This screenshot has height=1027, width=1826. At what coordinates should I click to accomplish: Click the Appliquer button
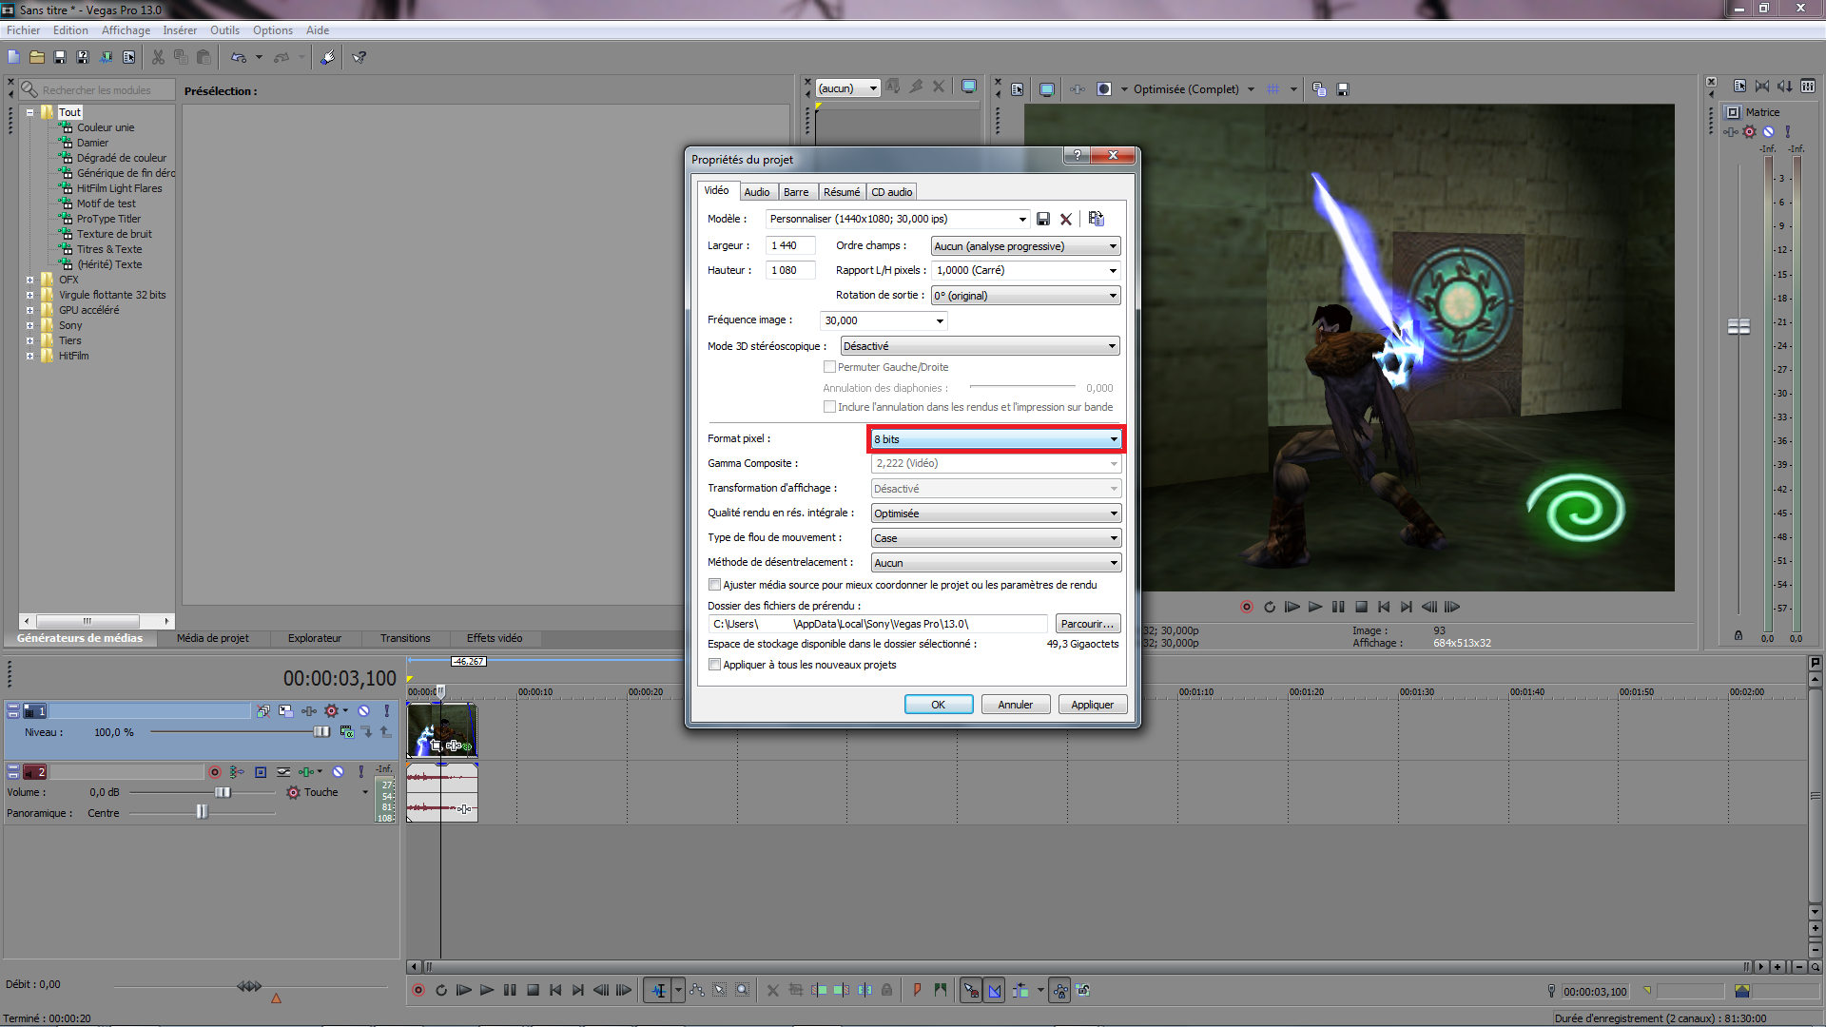[x=1092, y=705]
